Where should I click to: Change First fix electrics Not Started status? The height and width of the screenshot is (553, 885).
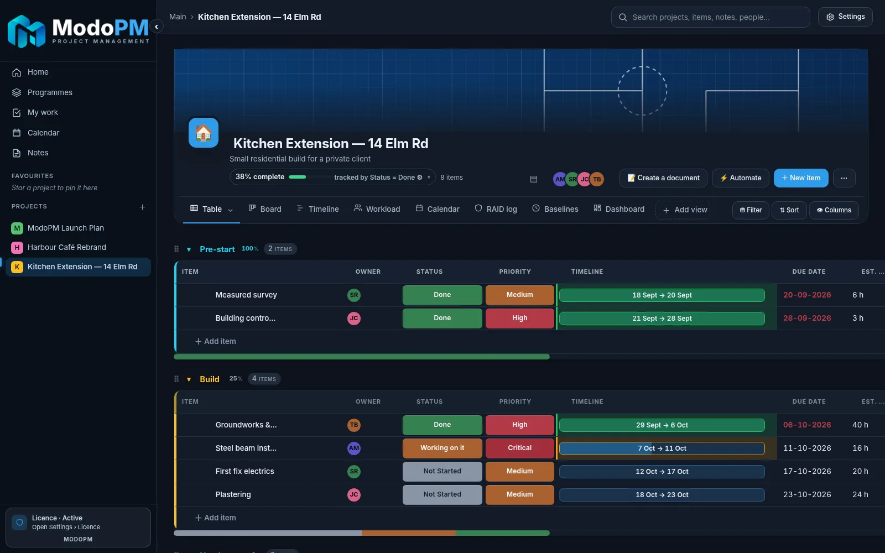point(442,471)
